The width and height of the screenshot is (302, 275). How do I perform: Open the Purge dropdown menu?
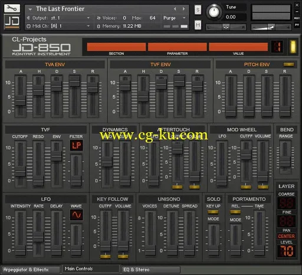click(175, 18)
